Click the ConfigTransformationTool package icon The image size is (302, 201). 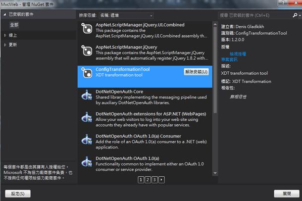point(87,73)
